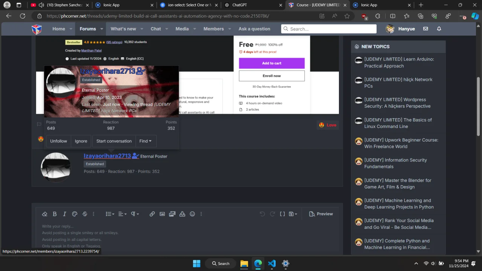The image size is (482, 271).
Task: Open the smilies emoji picker
Action: tap(192, 214)
